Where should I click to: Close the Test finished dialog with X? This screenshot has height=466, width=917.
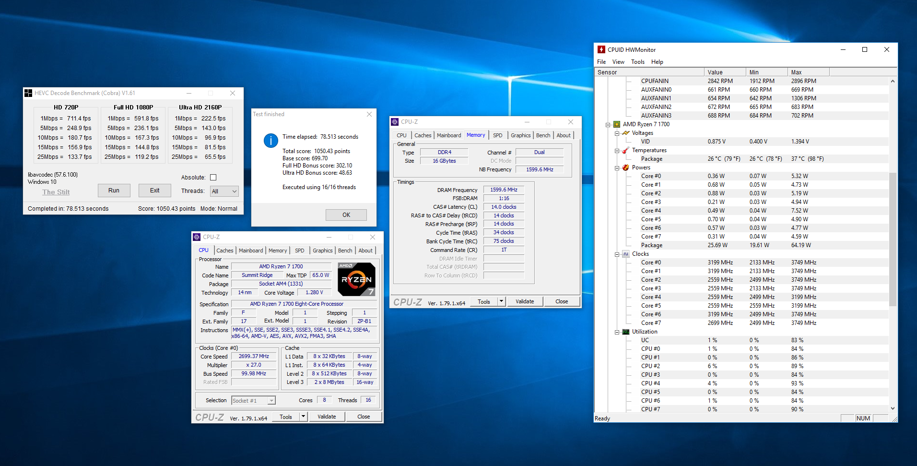[369, 114]
